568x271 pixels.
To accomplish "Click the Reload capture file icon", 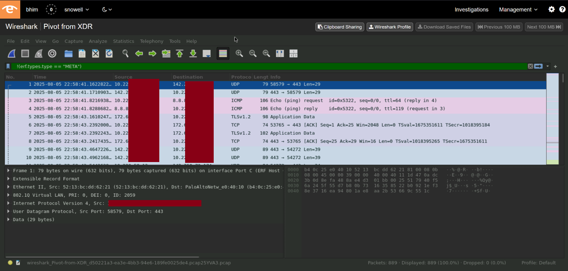I will (109, 53).
